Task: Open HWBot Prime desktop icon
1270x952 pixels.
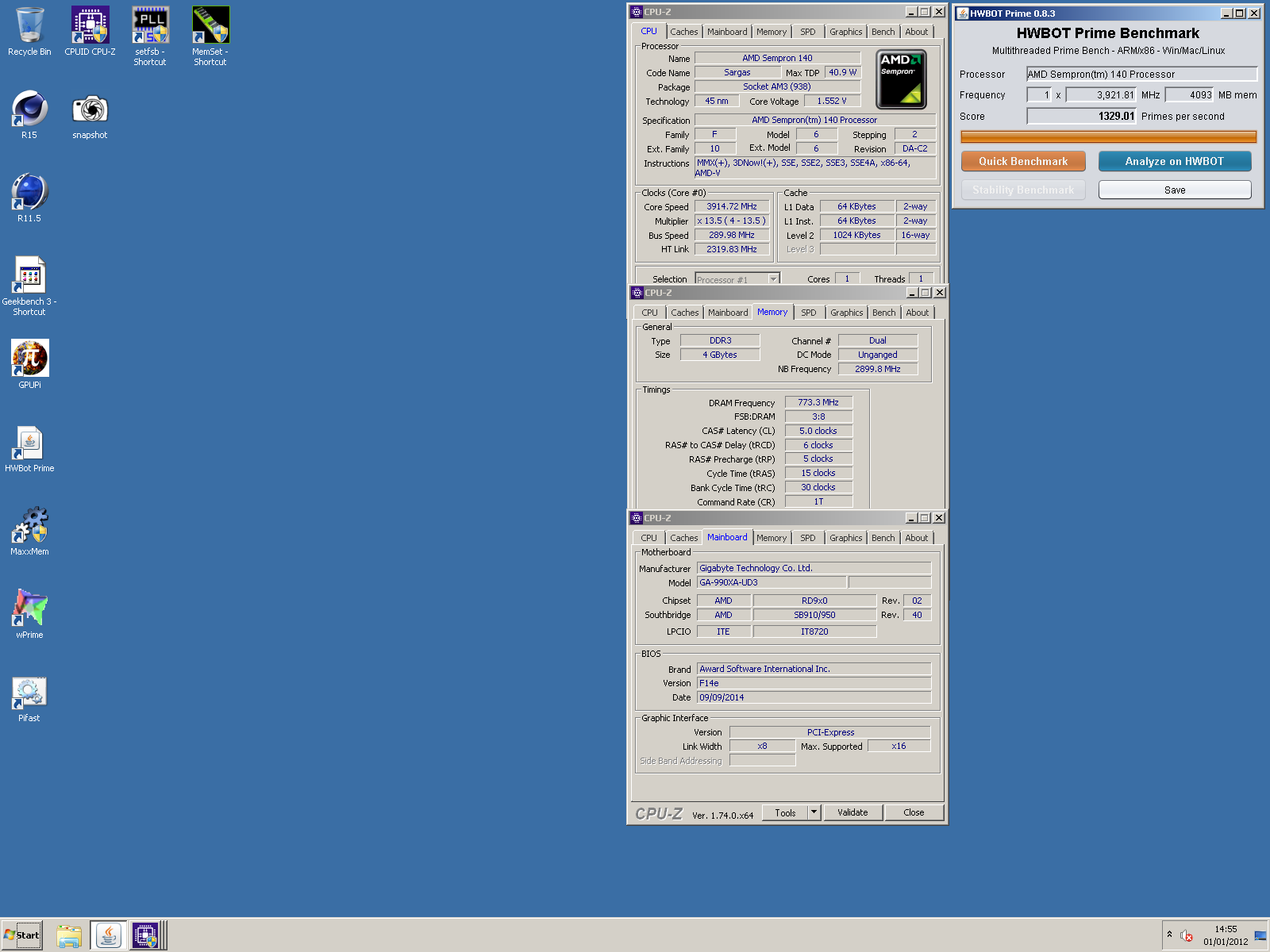Action: (29, 448)
